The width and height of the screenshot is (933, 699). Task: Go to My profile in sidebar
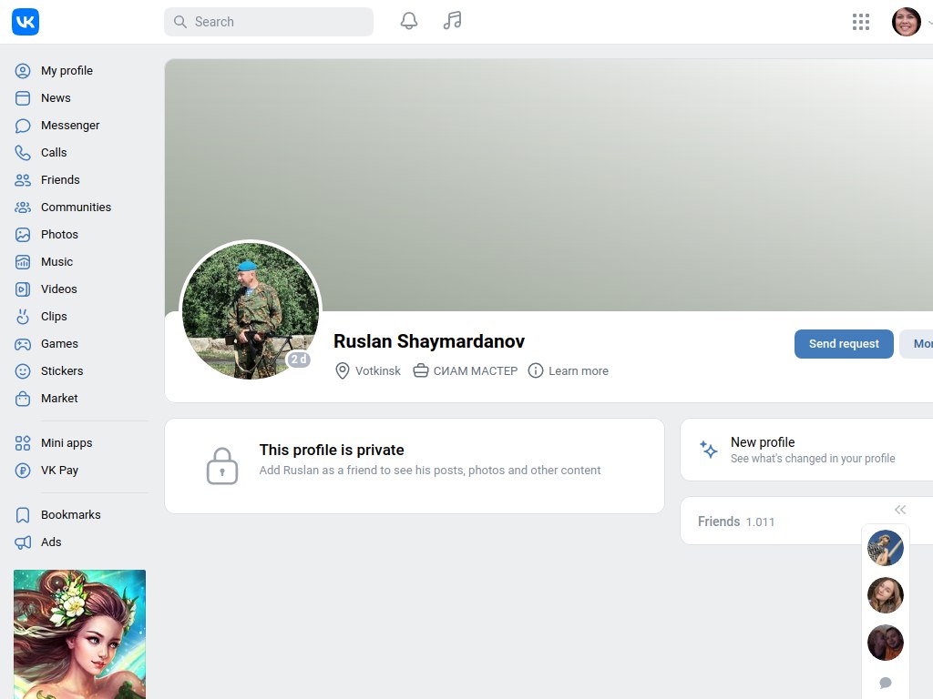click(x=66, y=71)
